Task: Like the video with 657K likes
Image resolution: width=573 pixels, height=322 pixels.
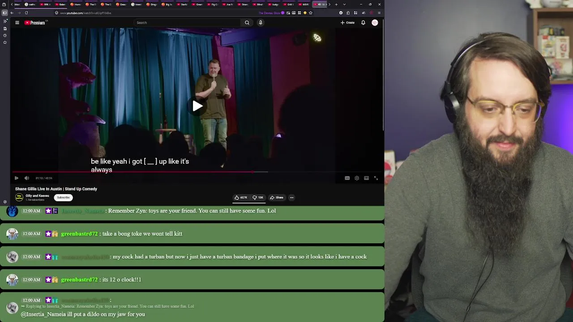Action: (x=241, y=197)
